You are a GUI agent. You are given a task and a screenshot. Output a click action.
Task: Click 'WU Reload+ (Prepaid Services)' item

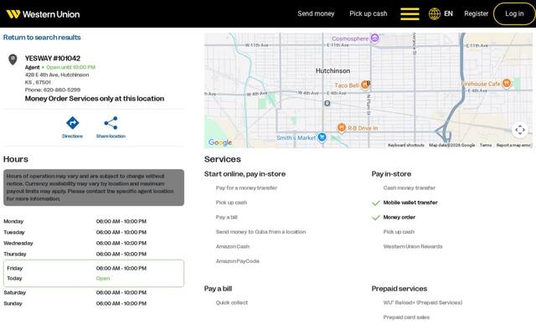422,302
